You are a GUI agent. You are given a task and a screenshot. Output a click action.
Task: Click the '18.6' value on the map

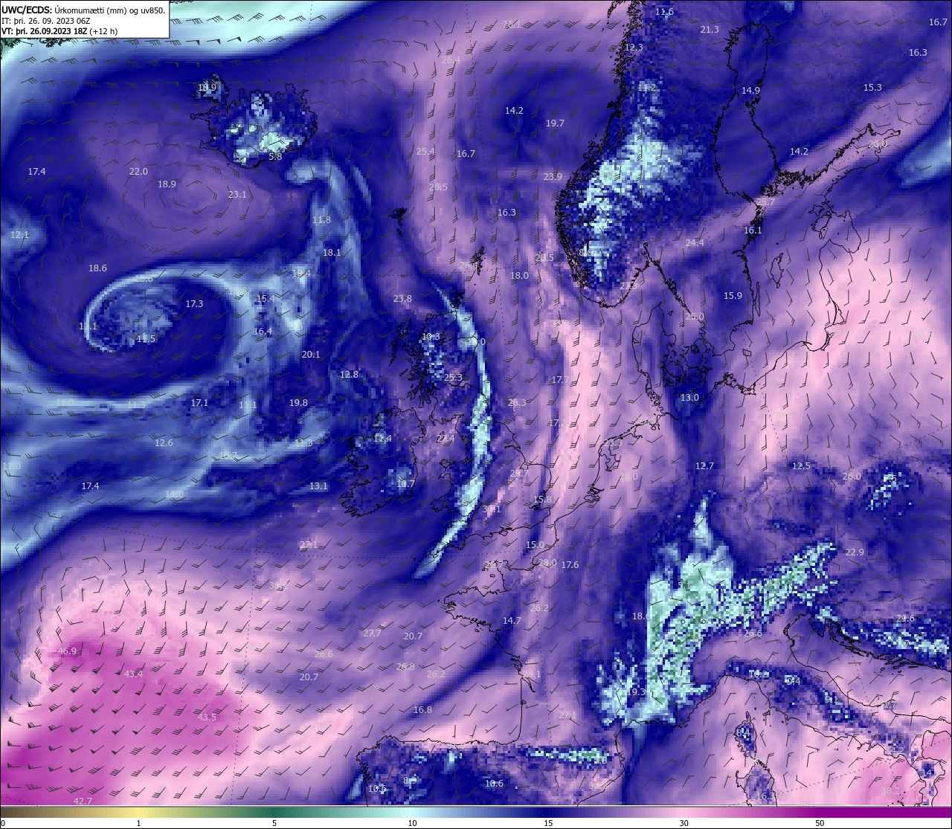click(x=97, y=268)
